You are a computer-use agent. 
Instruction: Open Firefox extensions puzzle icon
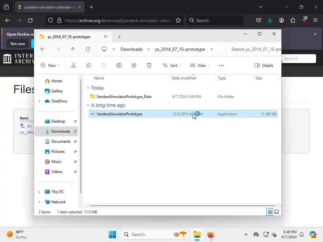[293, 20]
